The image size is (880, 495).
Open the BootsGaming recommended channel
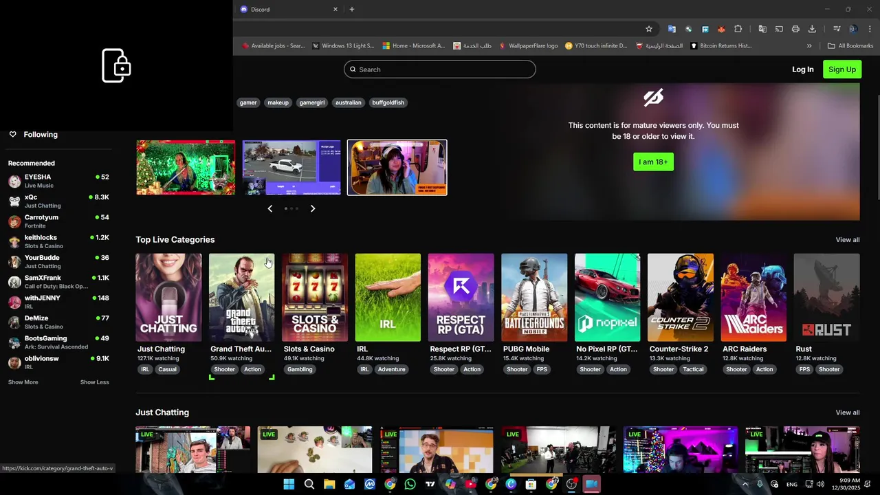click(x=58, y=342)
